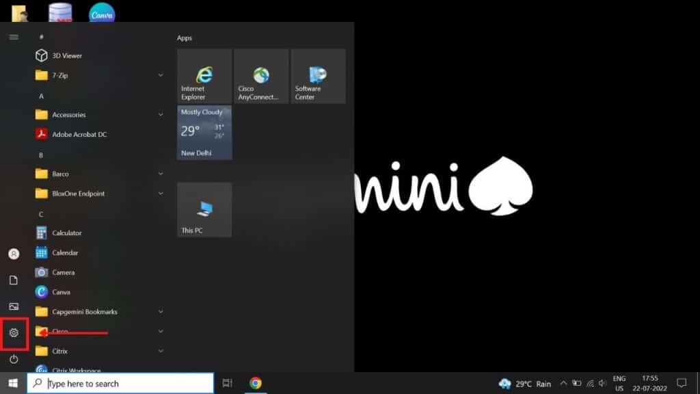Screen dimensions: 700x394
Task: Expand the Cisco folder chevron
Action: click(161, 332)
